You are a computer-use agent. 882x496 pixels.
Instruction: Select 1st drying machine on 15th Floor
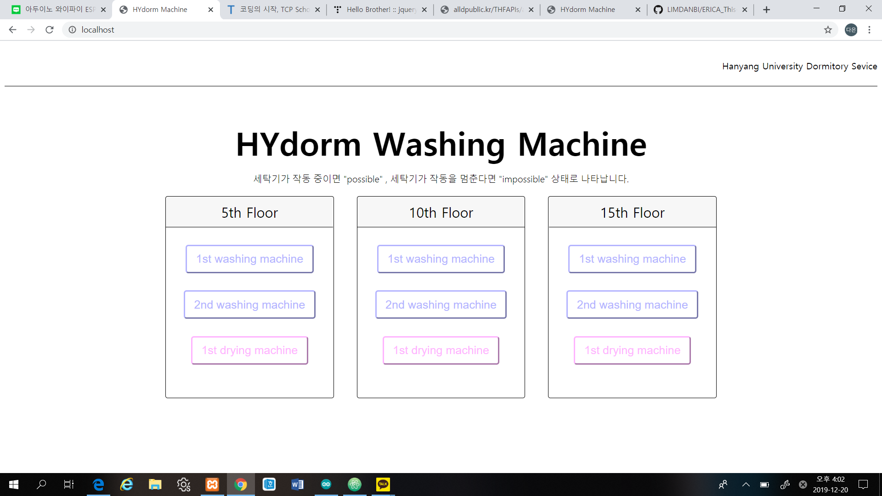(x=632, y=350)
